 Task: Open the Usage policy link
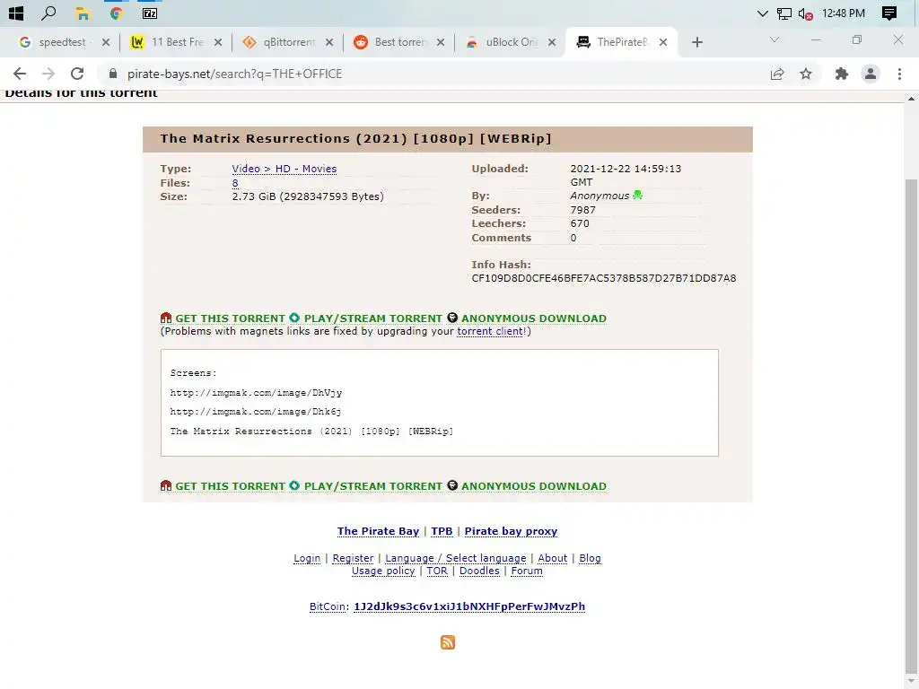[x=383, y=571]
